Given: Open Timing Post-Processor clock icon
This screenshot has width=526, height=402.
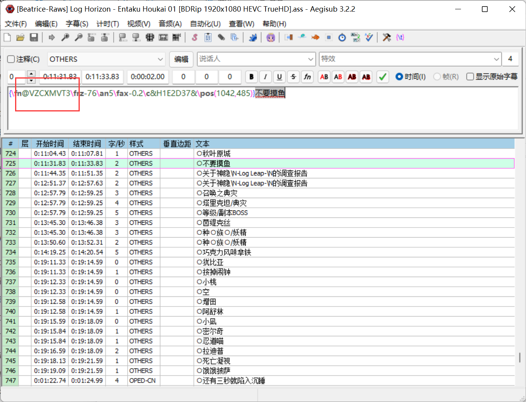Looking at the screenshot, I should [x=342, y=38].
